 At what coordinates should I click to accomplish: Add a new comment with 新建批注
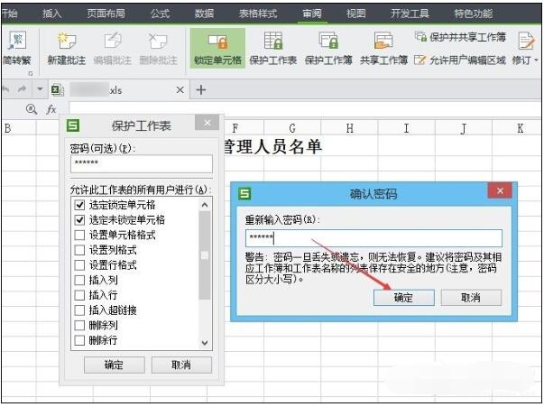(66, 49)
